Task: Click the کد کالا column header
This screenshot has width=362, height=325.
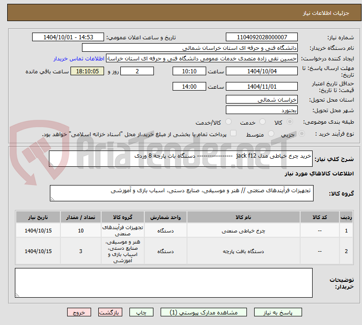Action: click(x=319, y=217)
